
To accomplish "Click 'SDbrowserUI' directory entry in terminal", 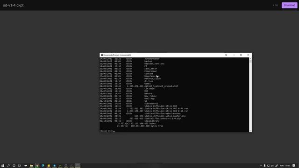I will coord(151,104).
